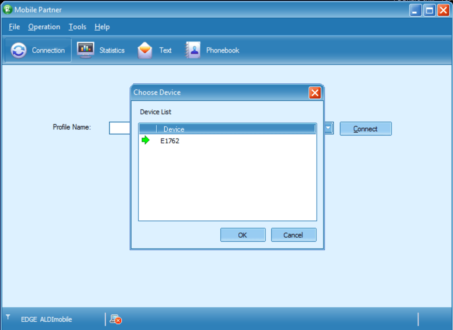Open the Tools menu

coord(77,27)
